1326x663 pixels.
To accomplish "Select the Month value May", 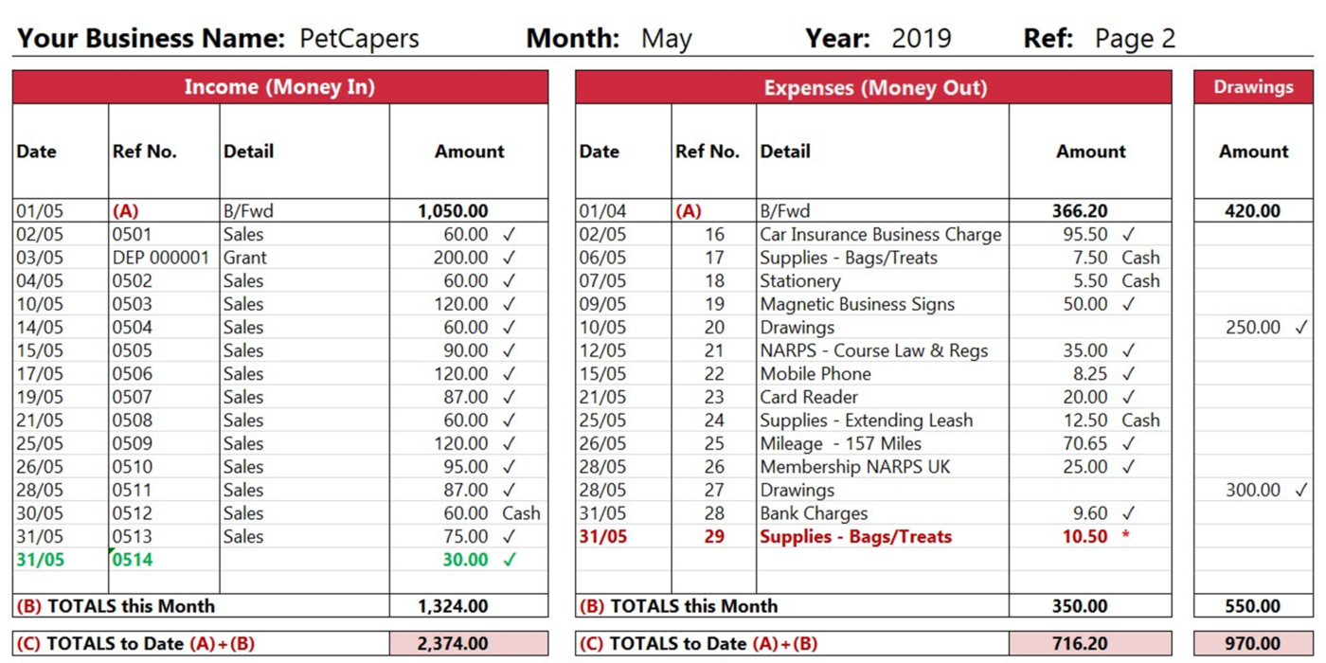I will (666, 39).
